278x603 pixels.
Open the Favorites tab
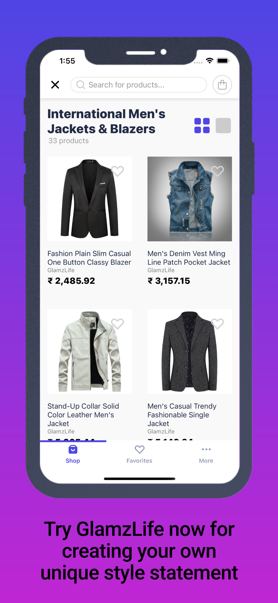139,454
